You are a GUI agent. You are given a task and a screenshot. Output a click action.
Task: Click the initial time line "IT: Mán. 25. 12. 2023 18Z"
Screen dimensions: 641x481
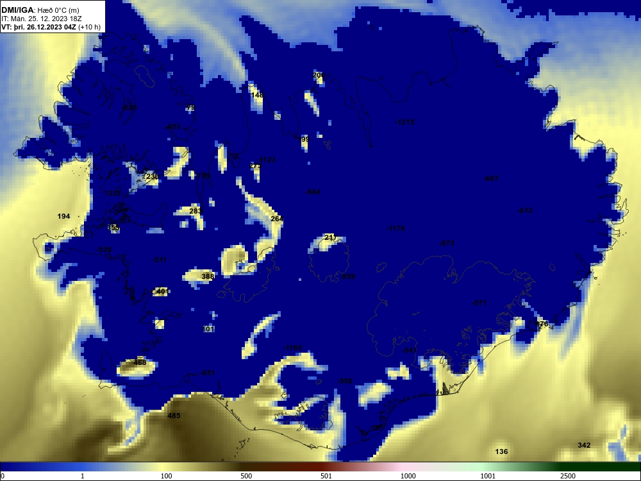tap(42, 19)
